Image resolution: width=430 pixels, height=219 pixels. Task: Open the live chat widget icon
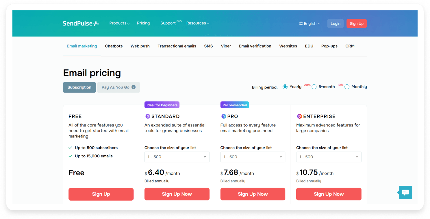[405, 192]
